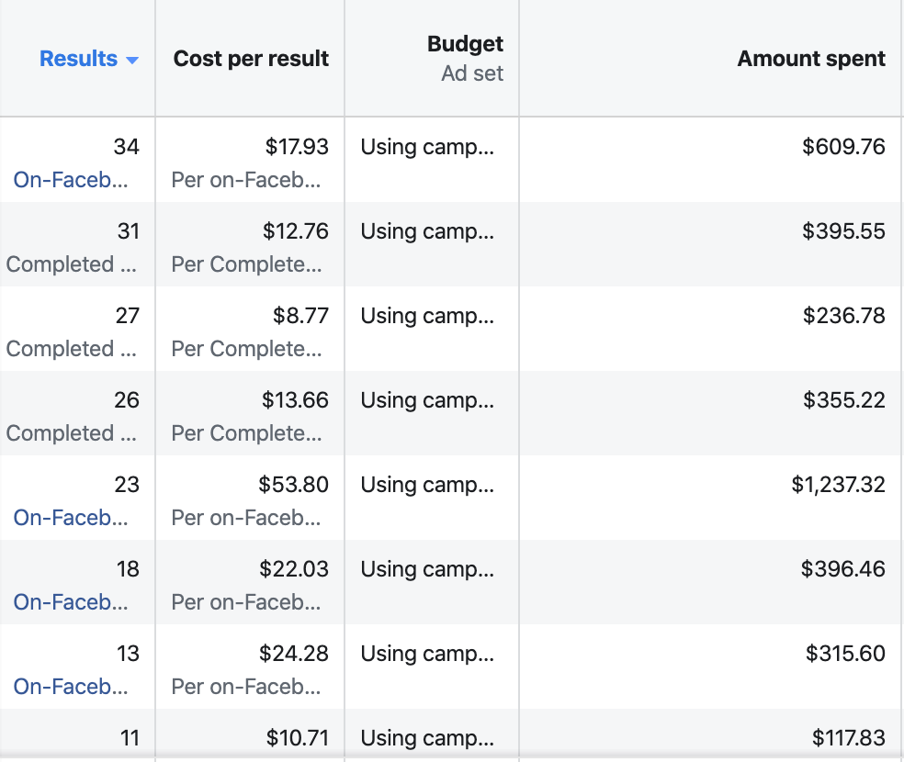
Task: Open On-Faceb... link under 23 results
Action: click(x=71, y=518)
